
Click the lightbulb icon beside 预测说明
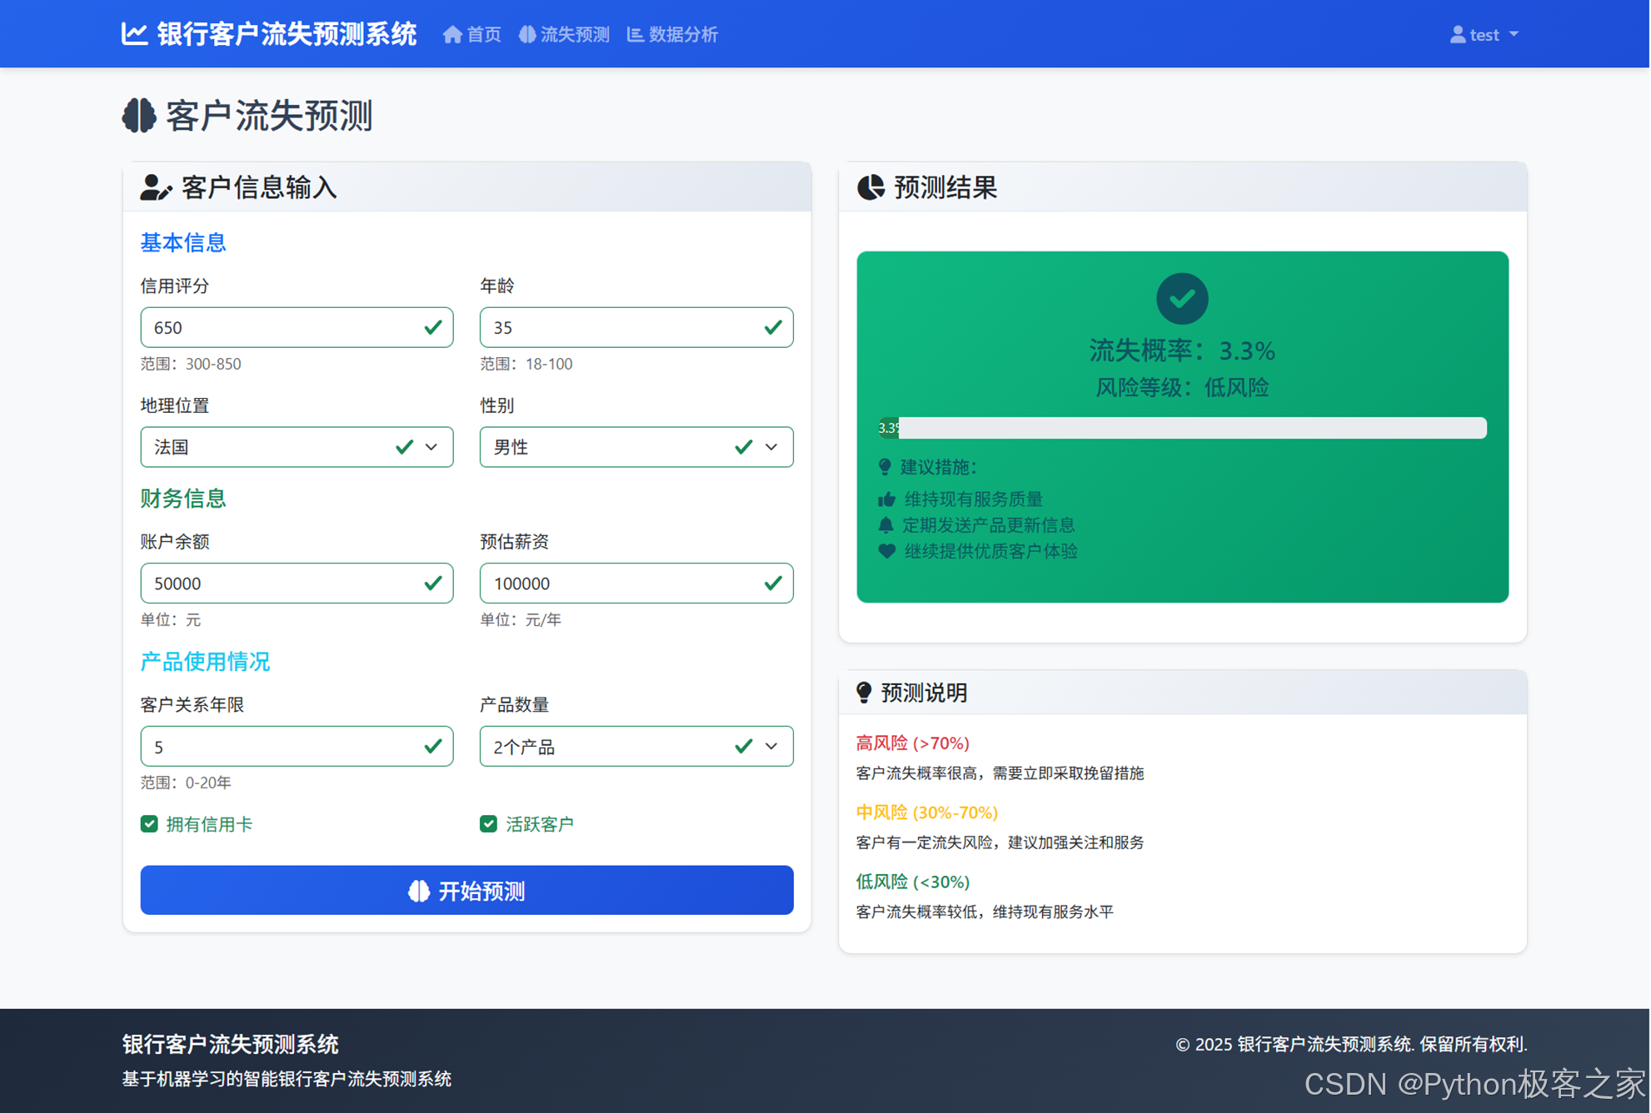click(x=864, y=692)
